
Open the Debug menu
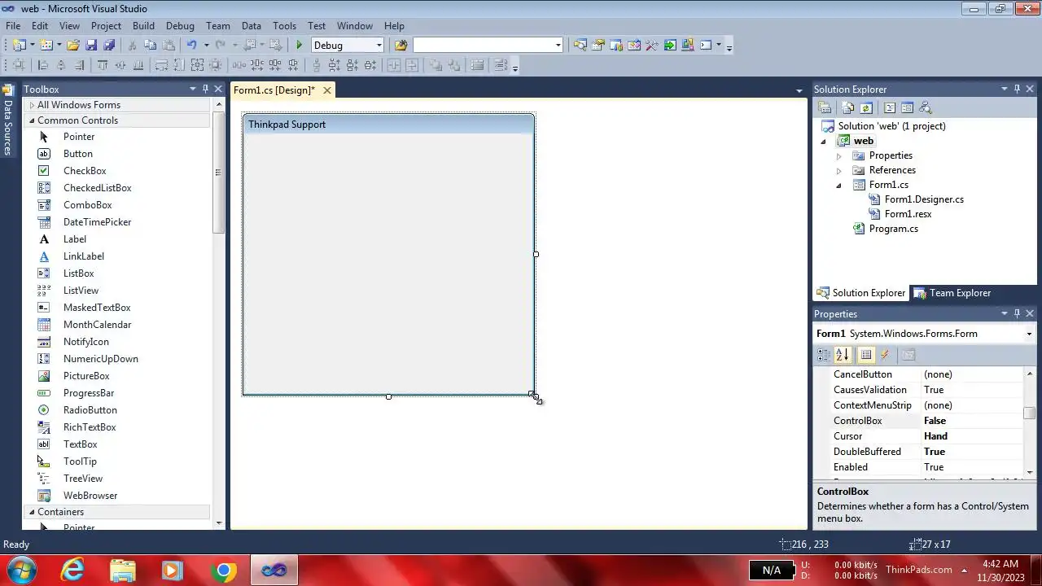[x=180, y=26]
